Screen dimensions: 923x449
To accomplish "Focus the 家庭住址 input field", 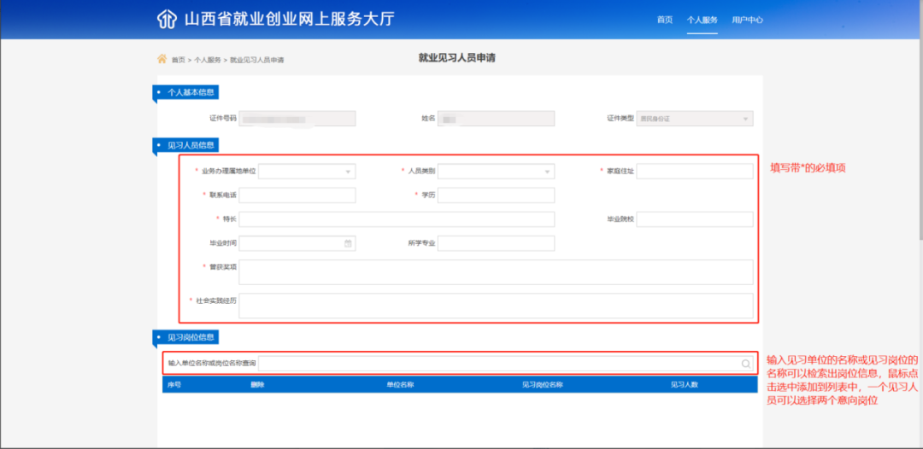I will tap(694, 172).
